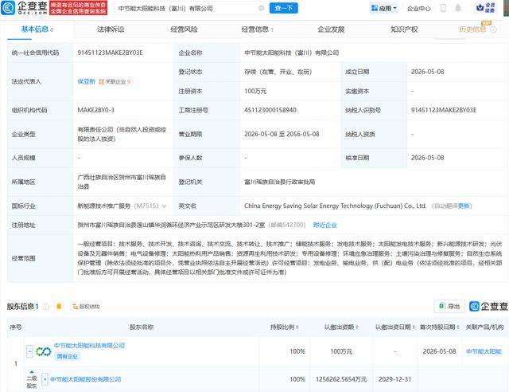The width and height of the screenshot is (509, 392).
Task: Open shareholder 中节能太阳能科技有限公司 link
Action: click(89, 346)
